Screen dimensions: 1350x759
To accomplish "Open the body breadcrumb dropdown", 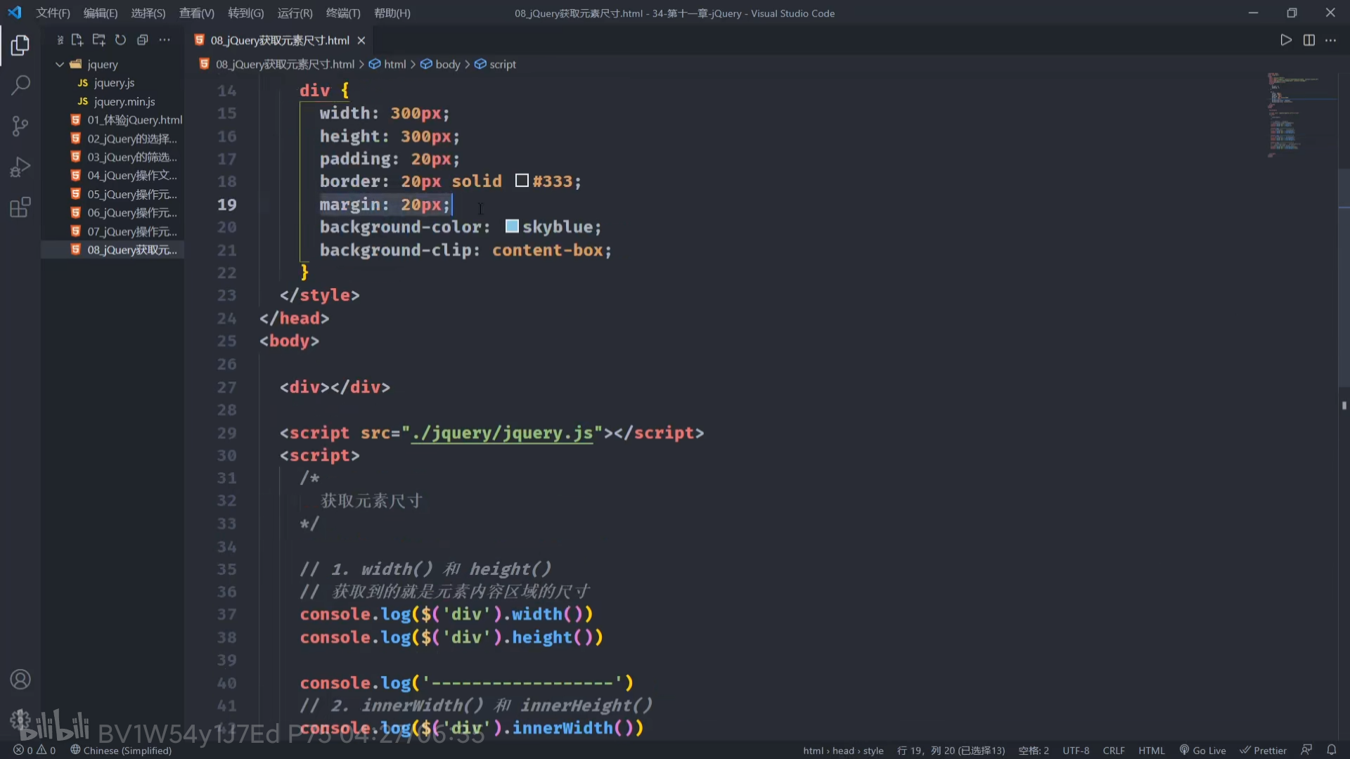I will [x=447, y=64].
